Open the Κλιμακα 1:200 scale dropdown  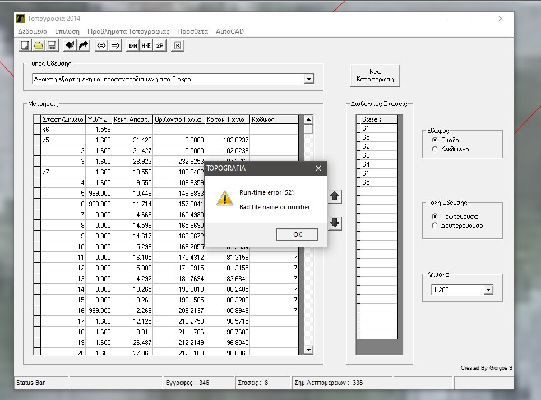tap(488, 290)
